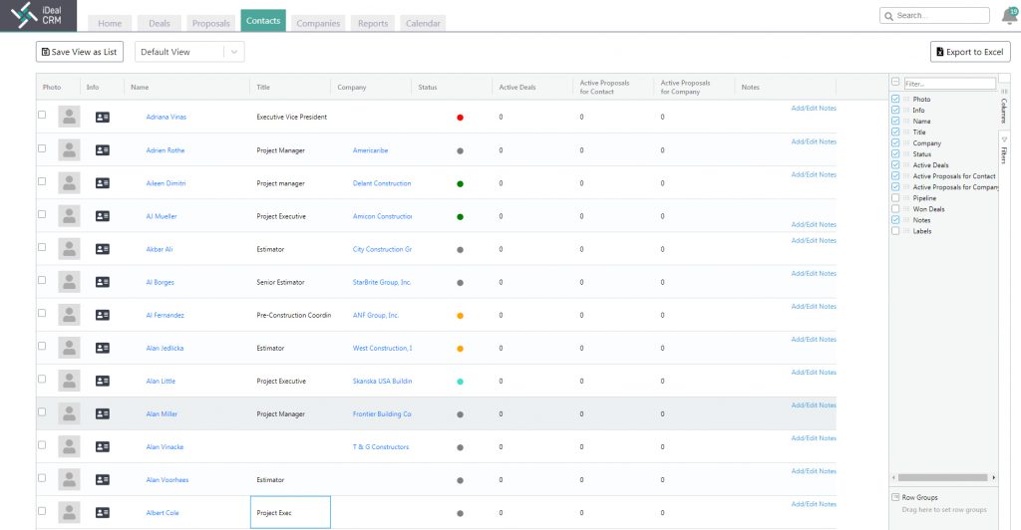Click red status dot for Adriana Vinas

coord(460,118)
